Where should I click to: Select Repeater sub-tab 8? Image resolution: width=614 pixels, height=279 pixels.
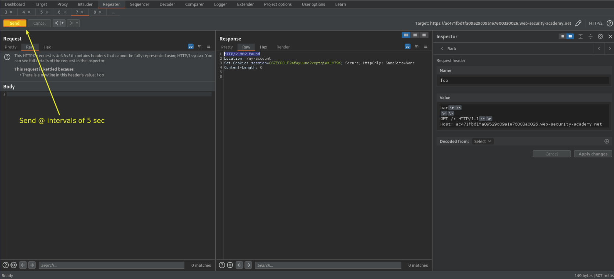(x=95, y=12)
